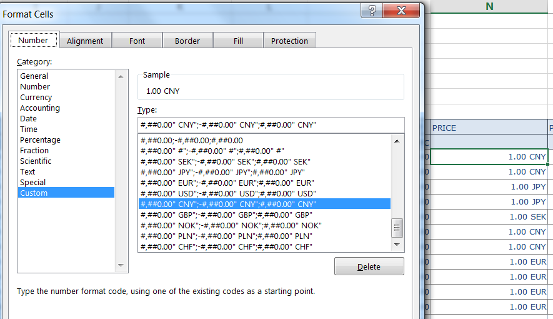The width and height of the screenshot is (553, 319).
Task: Select the Number tab
Action: tap(33, 40)
